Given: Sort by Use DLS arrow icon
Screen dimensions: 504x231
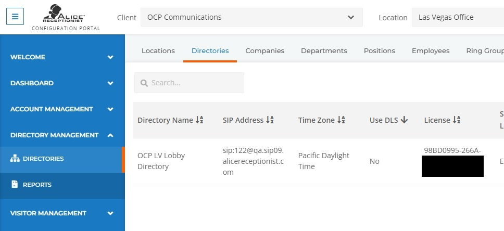Looking at the screenshot, I should coord(405,120).
